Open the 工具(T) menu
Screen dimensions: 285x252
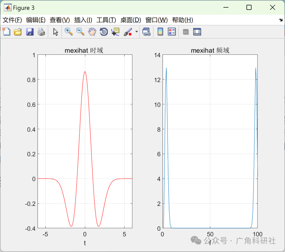[106, 20]
